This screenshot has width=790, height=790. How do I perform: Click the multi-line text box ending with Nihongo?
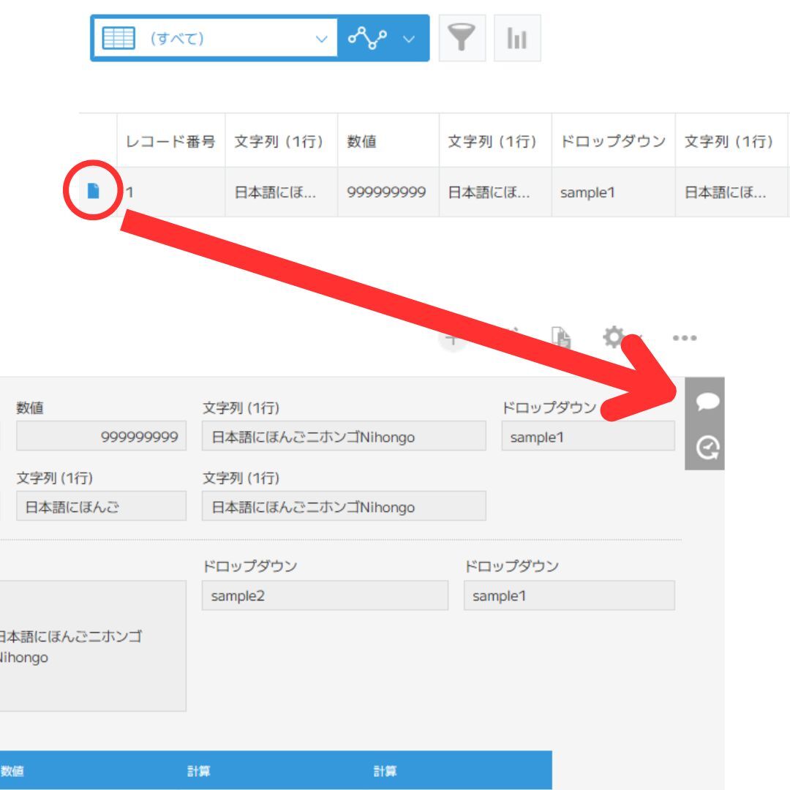pos(93,646)
